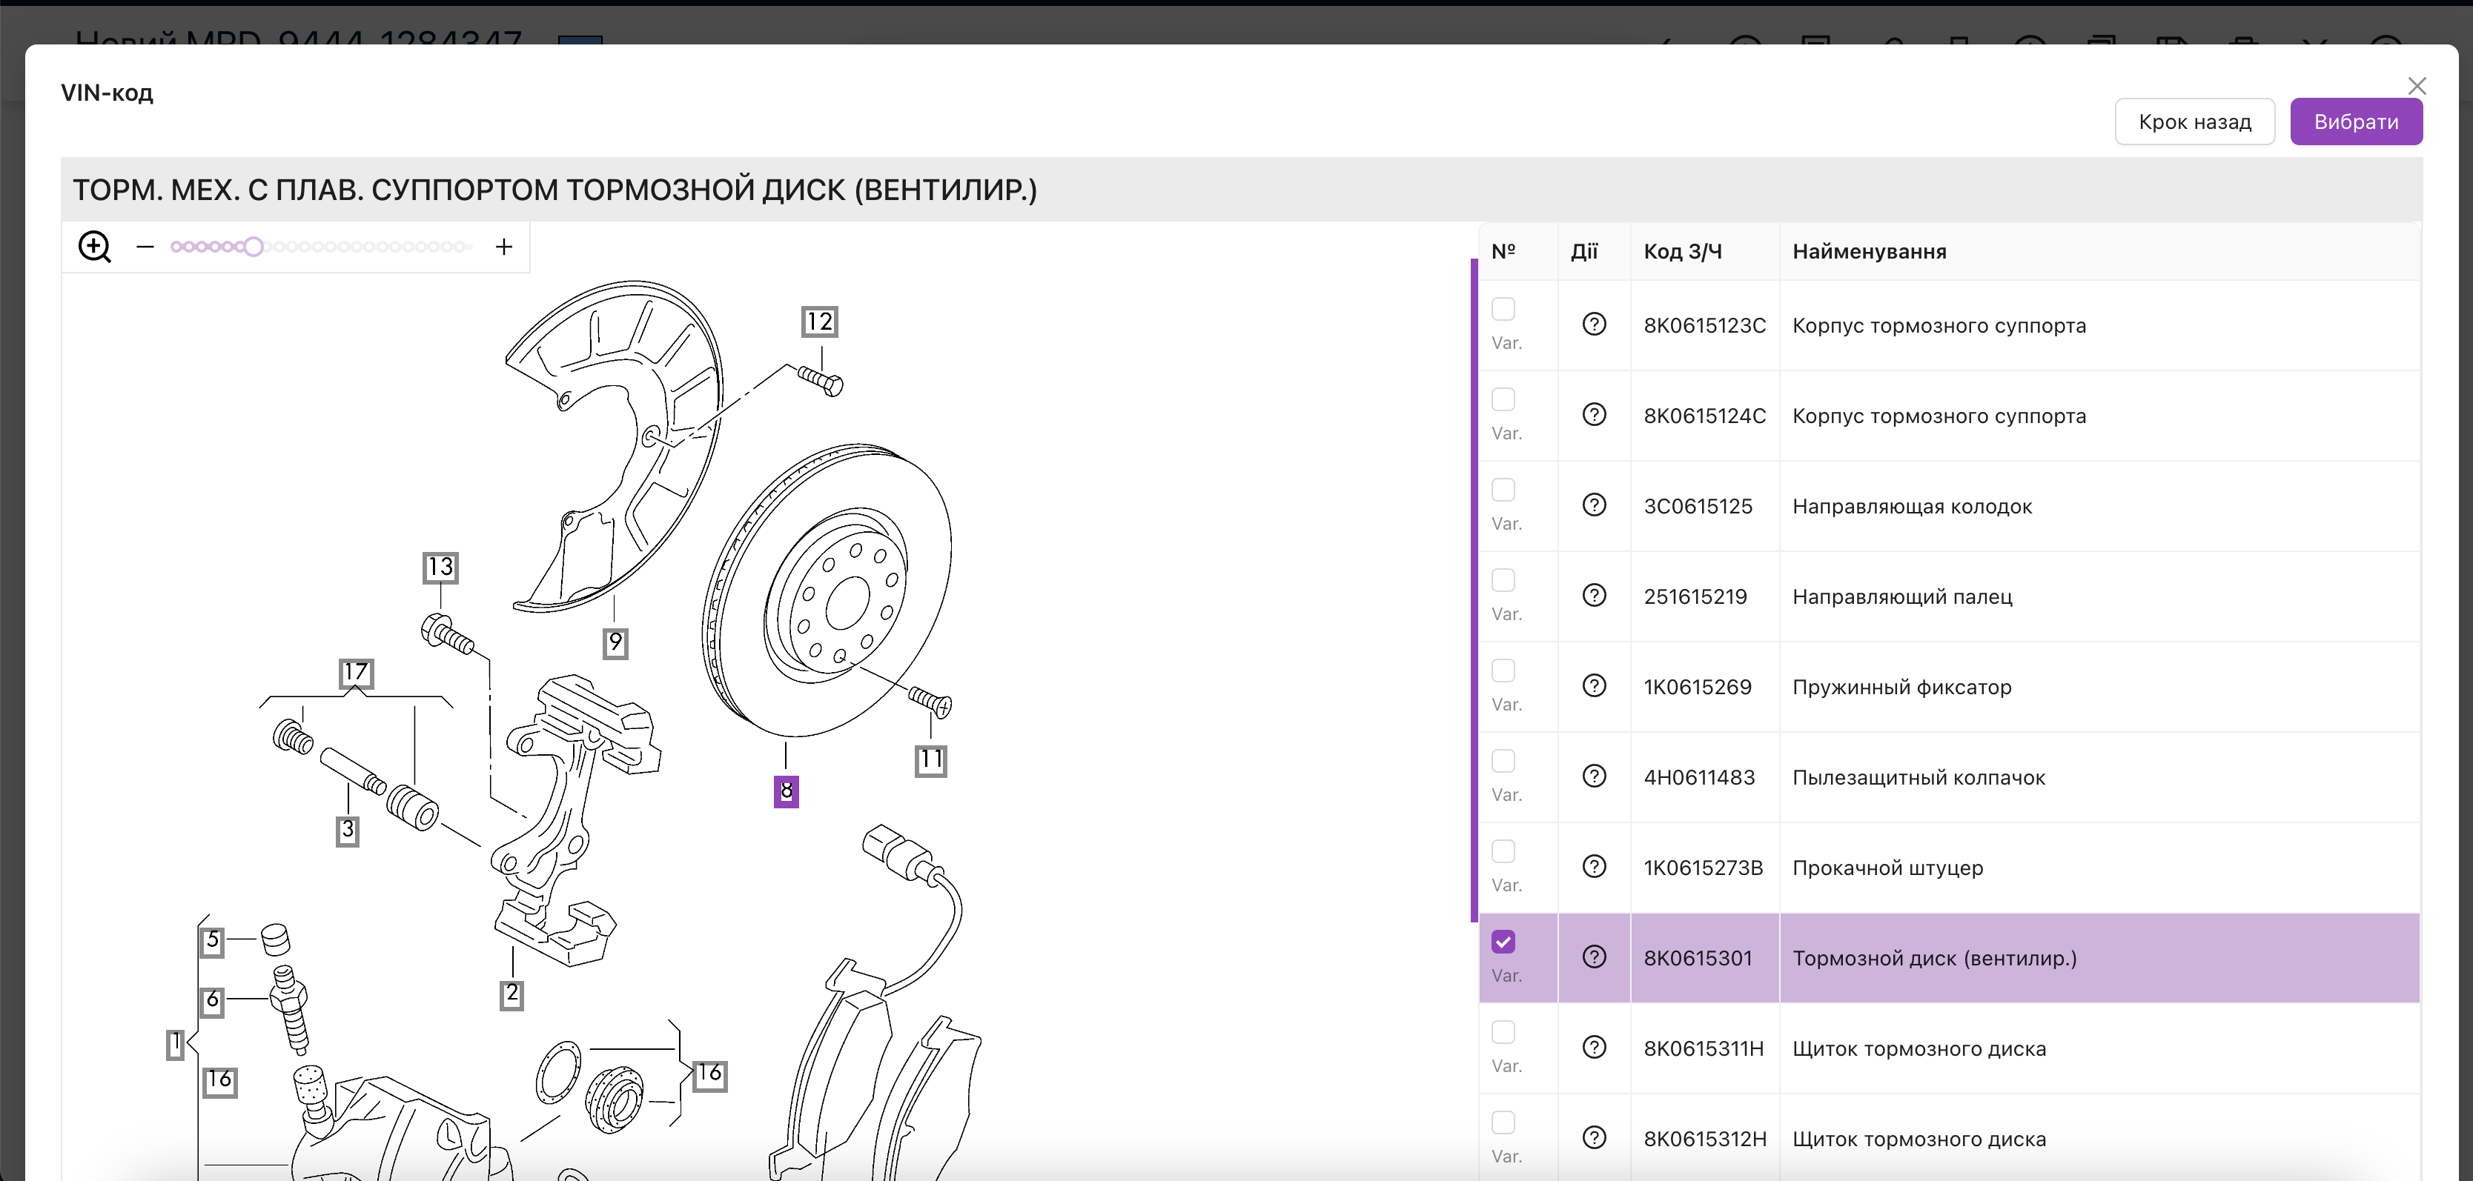Check the box for Направляющая колодок
This screenshot has height=1181, width=2473.
tap(1503, 489)
